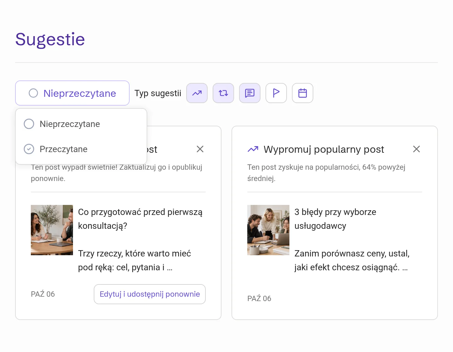
Task: Click the excerpt Zanim porównasz ceny, ustal
Action: tap(352, 260)
